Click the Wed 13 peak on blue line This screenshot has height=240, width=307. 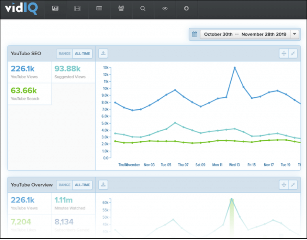(235, 68)
